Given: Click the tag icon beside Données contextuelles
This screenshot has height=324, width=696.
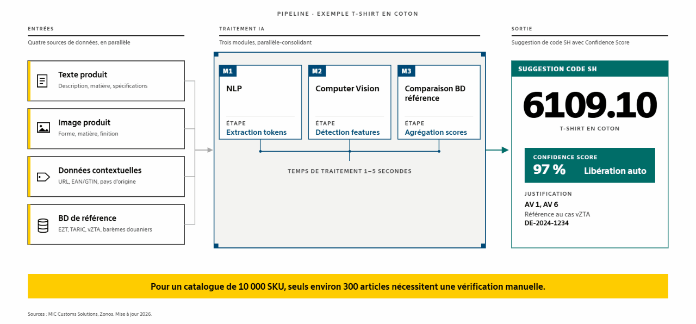Looking at the screenshot, I should 43,177.
